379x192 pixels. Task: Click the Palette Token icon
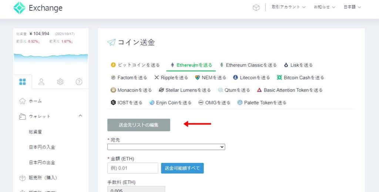coord(240,103)
